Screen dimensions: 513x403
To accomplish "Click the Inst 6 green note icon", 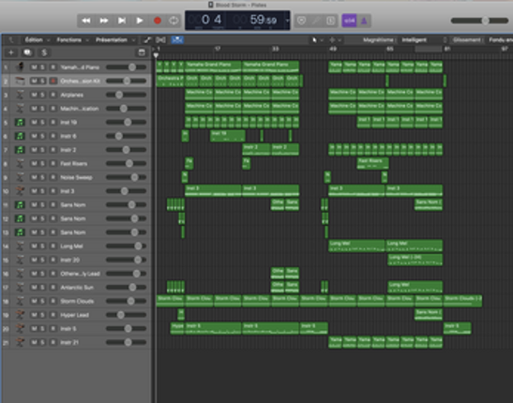I will 20,136.
